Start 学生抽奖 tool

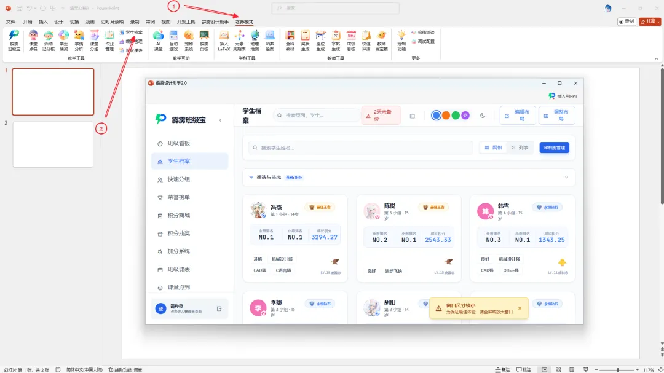tap(63, 41)
